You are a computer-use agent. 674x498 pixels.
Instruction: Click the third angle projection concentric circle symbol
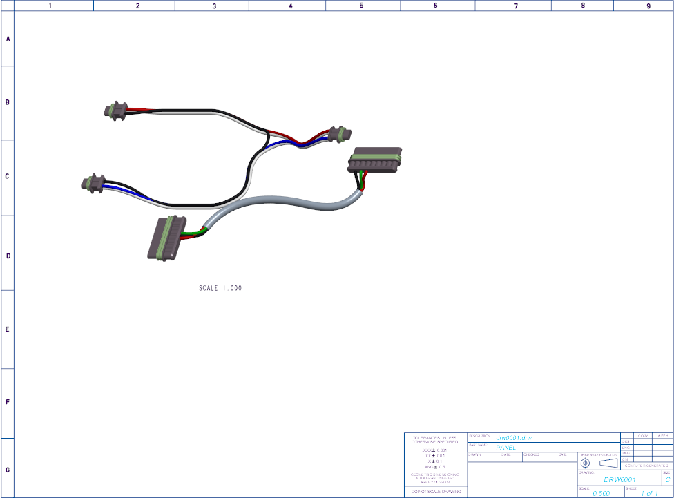[x=585, y=463]
